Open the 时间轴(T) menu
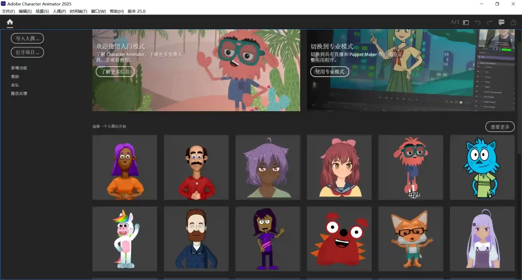This screenshot has width=522, height=280. pyautogui.click(x=78, y=11)
